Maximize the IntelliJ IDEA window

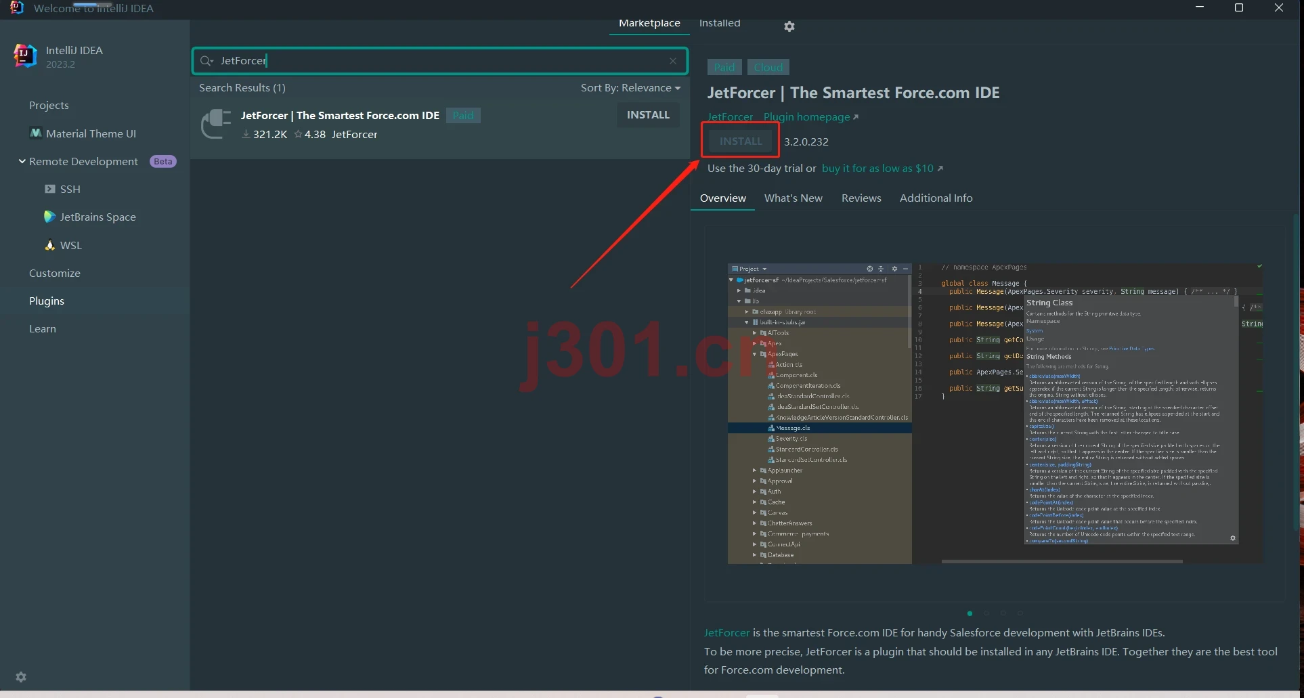[1239, 7]
